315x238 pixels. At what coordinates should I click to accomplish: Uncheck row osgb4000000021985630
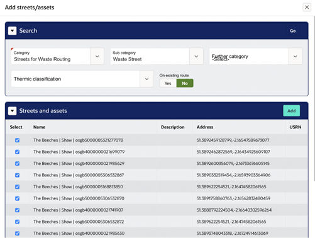click(x=18, y=234)
